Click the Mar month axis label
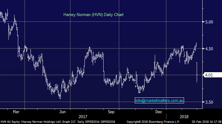222x124 pixels. [16, 112]
